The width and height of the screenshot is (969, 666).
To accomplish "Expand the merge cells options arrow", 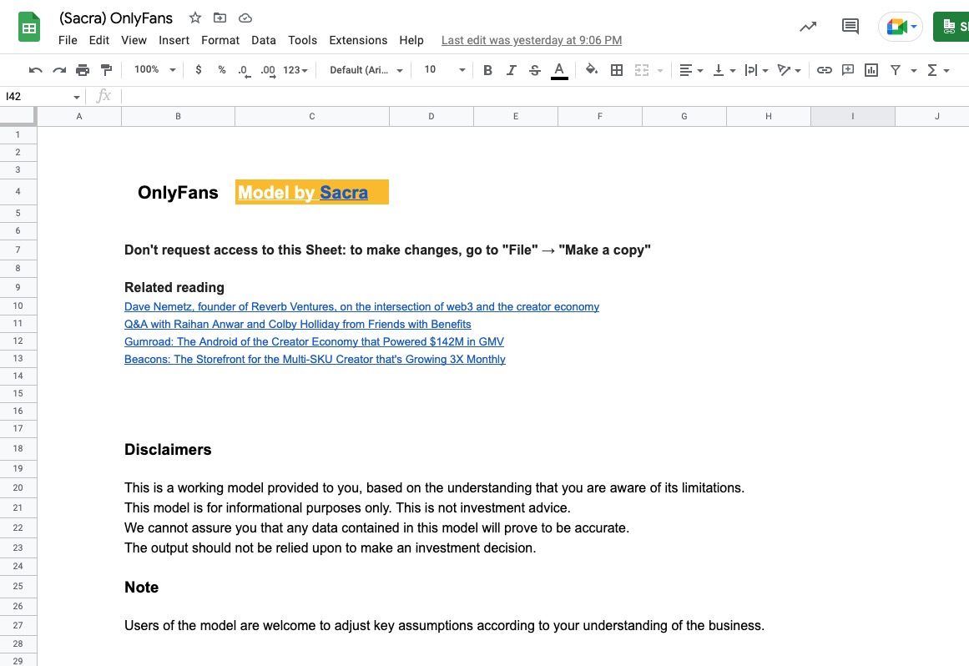I will click(660, 70).
